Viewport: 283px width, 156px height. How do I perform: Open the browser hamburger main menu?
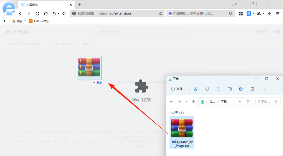278,13
